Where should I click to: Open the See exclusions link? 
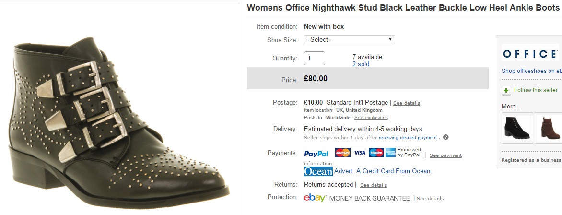(371, 118)
